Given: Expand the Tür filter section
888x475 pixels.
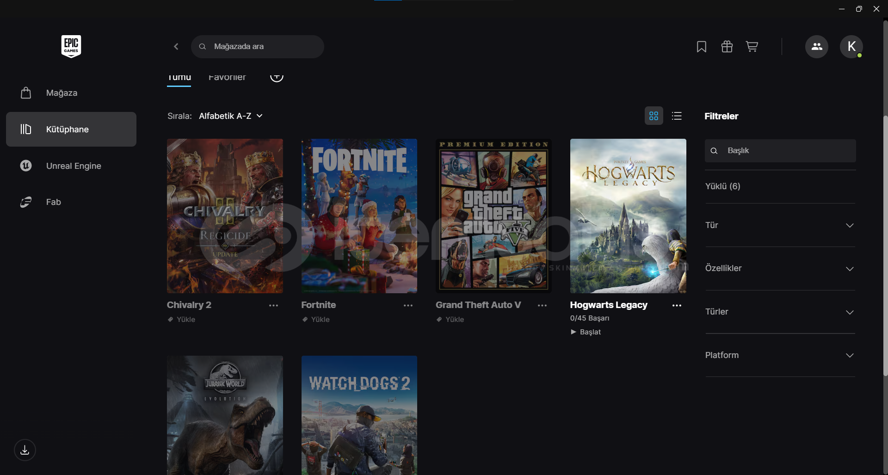Looking at the screenshot, I should point(780,225).
